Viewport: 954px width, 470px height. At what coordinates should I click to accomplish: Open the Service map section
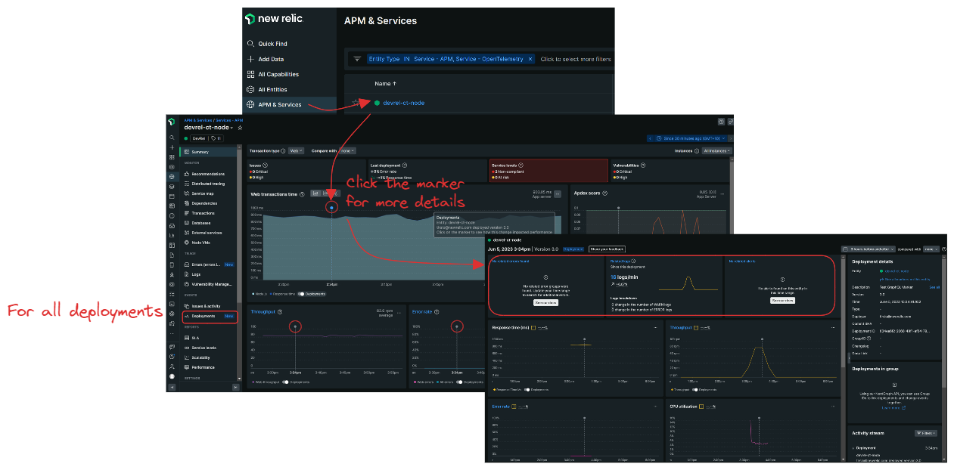coord(187,193)
